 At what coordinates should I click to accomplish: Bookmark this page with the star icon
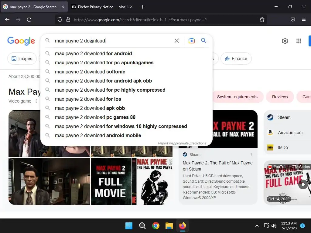(x=262, y=20)
